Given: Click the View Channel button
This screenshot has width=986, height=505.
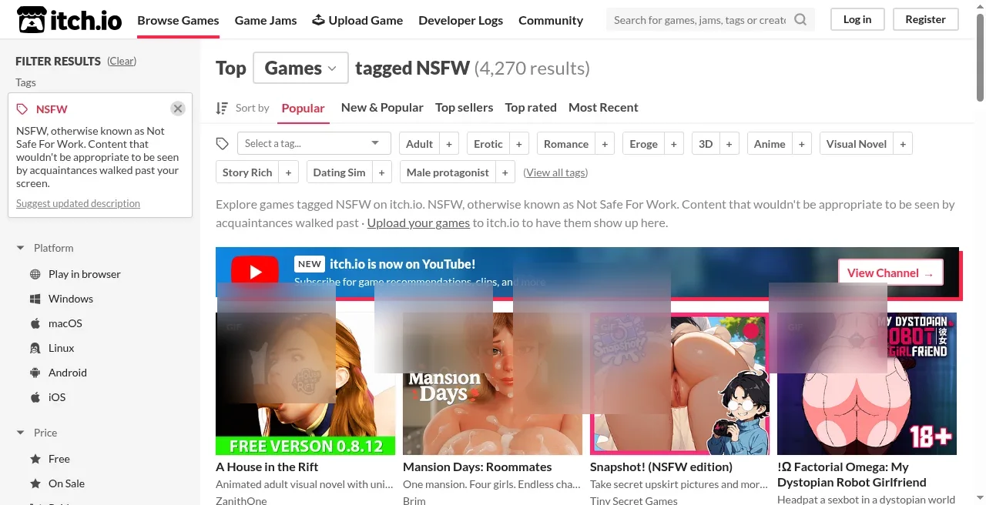Looking at the screenshot, I should (x=890, y=273).
